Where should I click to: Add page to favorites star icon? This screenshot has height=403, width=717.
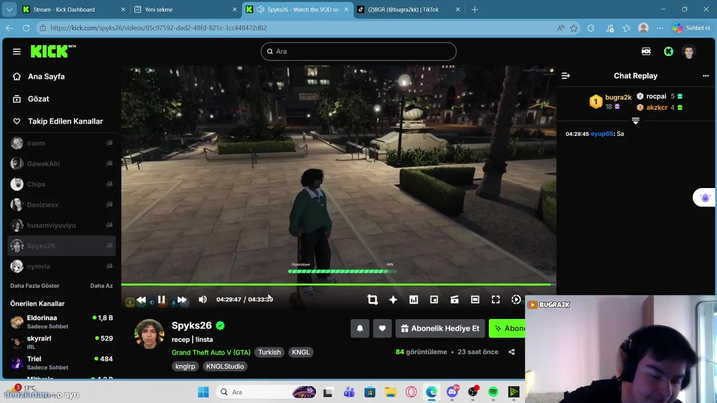point(574,28)
